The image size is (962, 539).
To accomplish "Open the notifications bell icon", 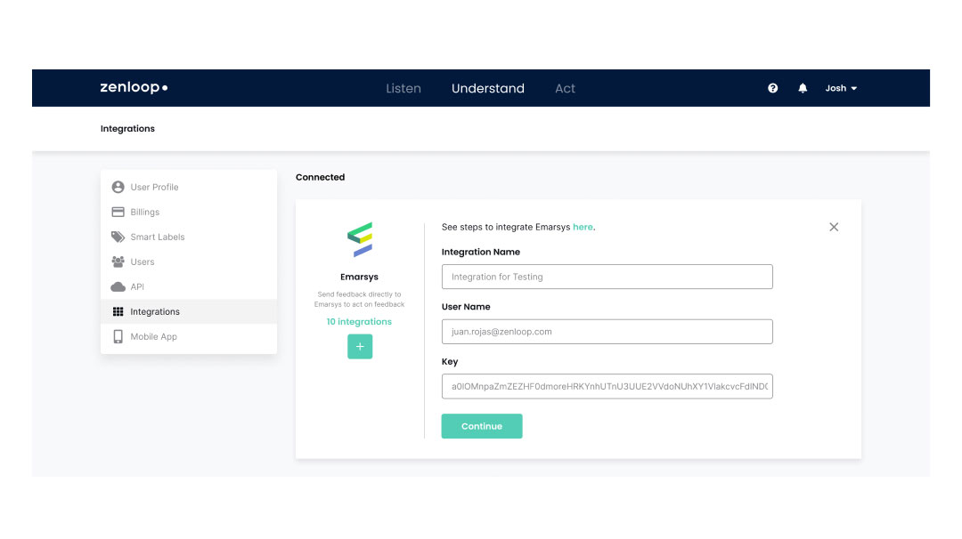I will pos(803,88).
